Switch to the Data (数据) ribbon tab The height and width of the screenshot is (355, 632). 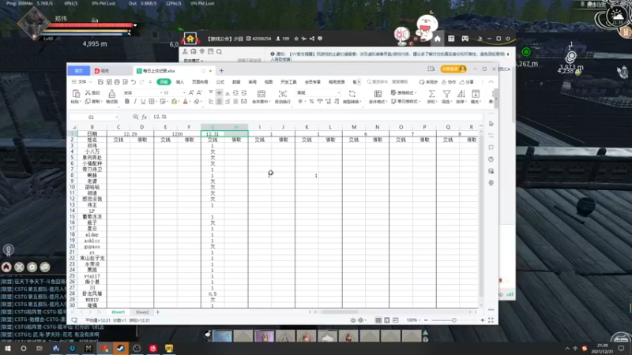click(x=236, y=82)
